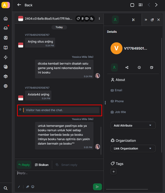165x193 pixels.
Task: Open the lightning bolt automation icon
Action: click(x=5, y=57)
